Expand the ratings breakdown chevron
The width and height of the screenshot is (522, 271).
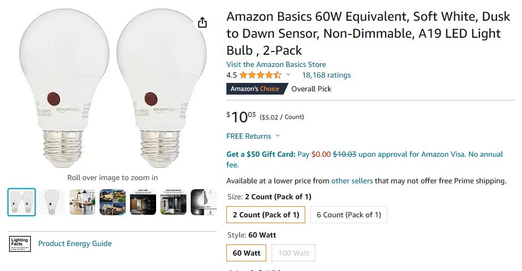pos(289,75)
